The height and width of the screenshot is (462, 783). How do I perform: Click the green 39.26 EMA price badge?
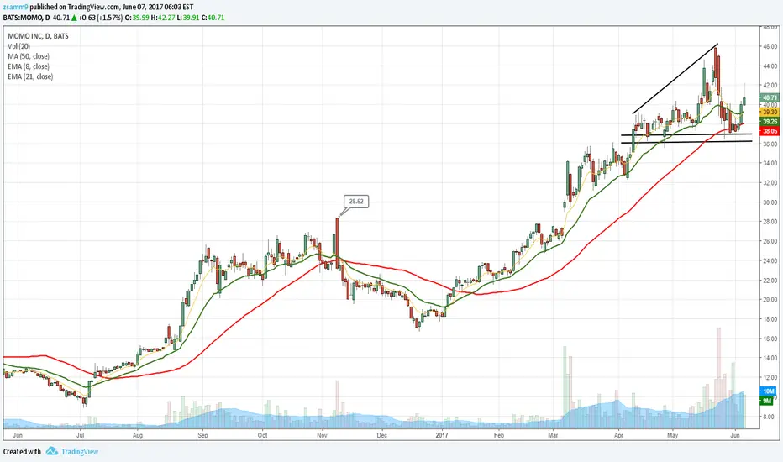769,121
